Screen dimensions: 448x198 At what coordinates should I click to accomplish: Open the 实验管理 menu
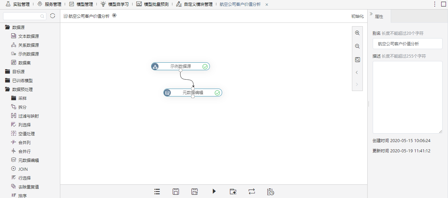[x=18, y=4]
